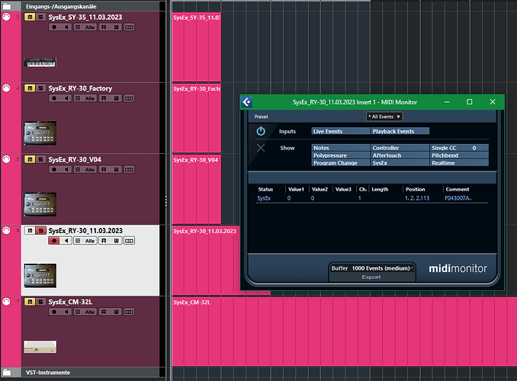Toggle the Realtime filter
The width and height of the screenshot is (517, 381).
pos(459,163)
